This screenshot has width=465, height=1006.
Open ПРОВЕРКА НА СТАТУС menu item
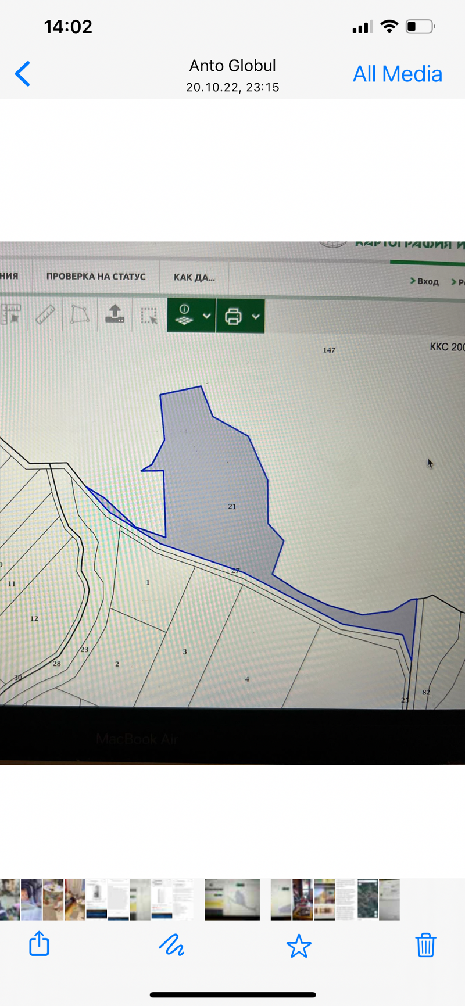tap(96, 277)
